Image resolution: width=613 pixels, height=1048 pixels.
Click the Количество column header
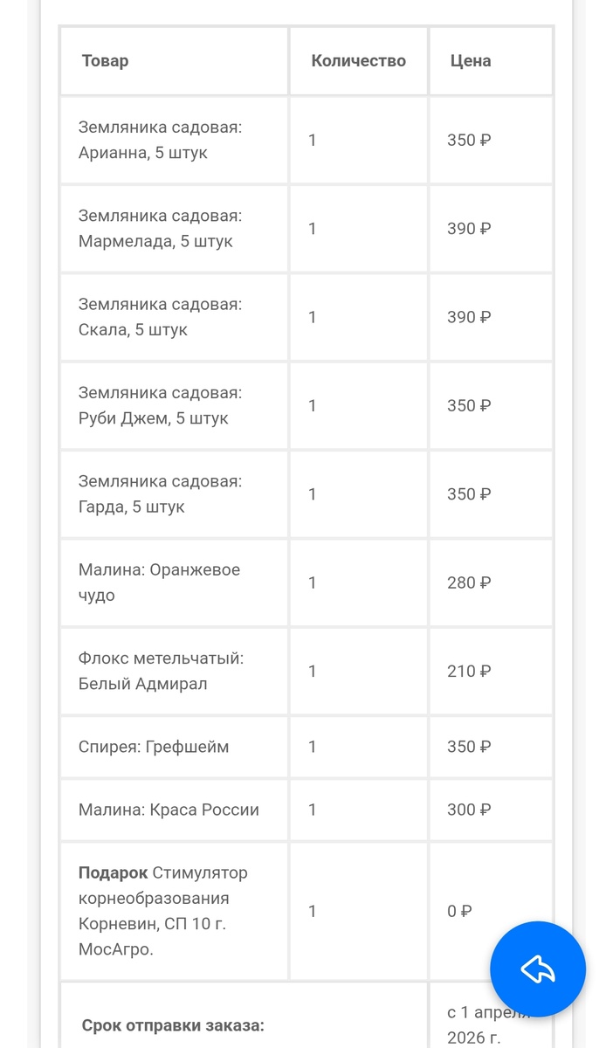tap(358, 61)
